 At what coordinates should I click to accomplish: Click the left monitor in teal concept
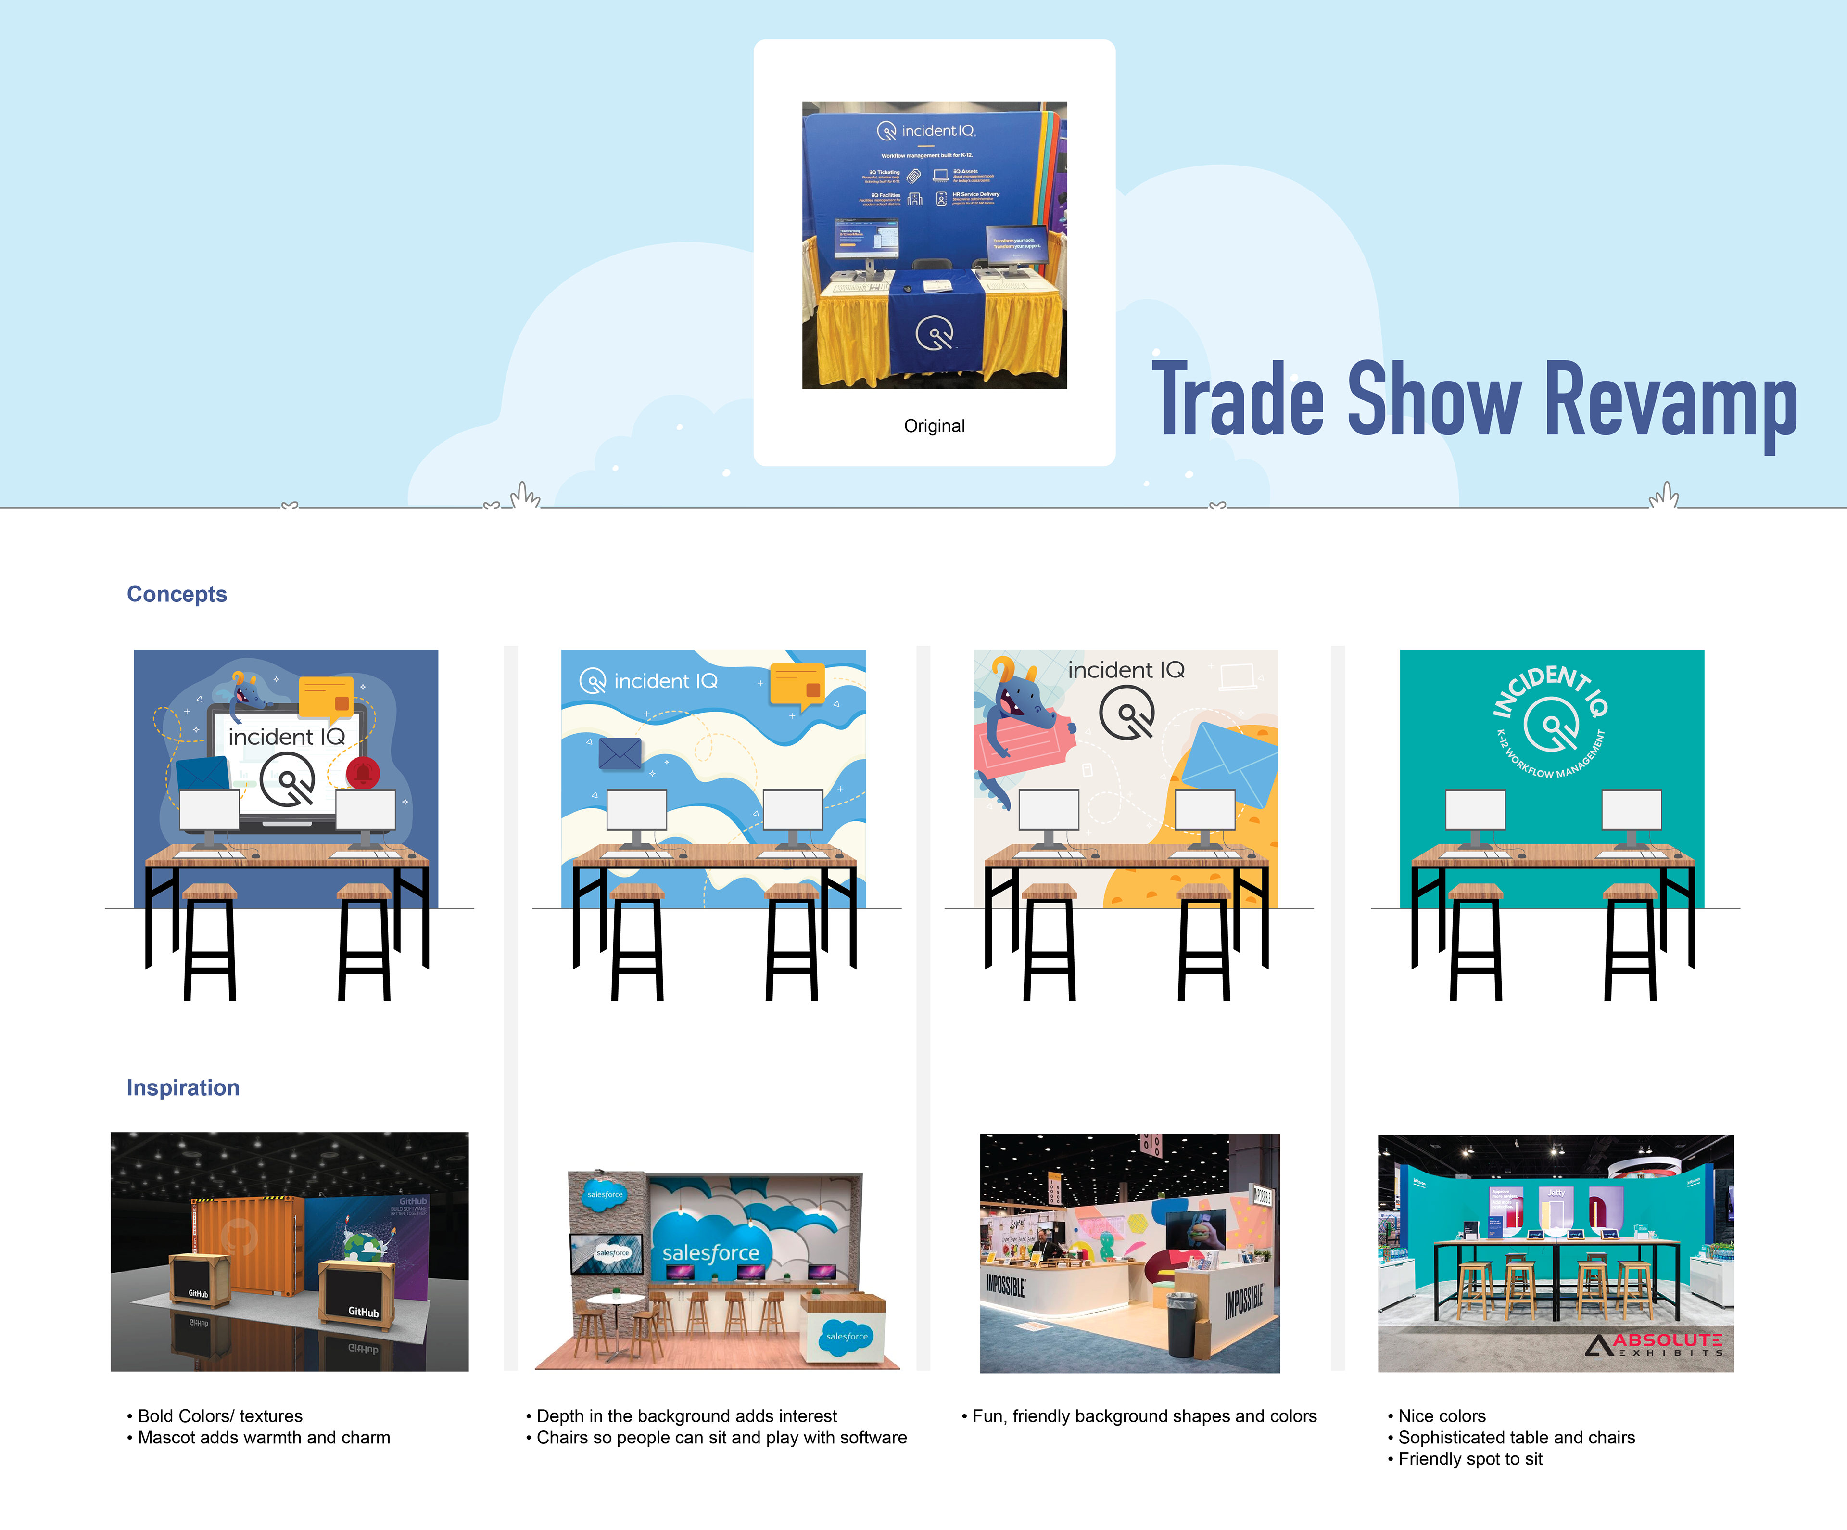[x=1475, y=809]
